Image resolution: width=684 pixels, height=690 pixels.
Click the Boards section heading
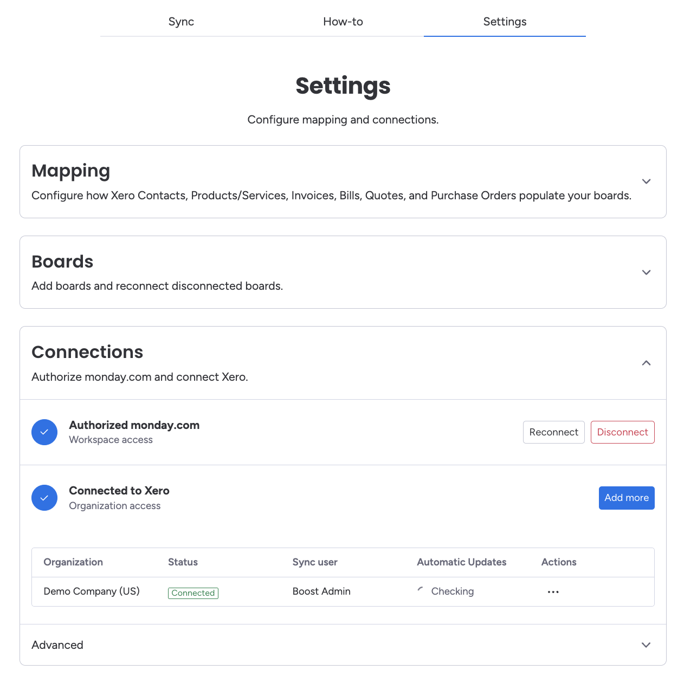tap(62, 262)
